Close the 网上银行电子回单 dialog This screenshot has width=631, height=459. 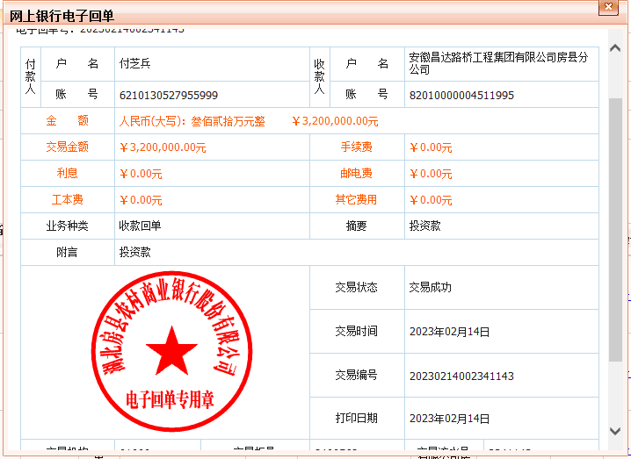coord(606,8)
